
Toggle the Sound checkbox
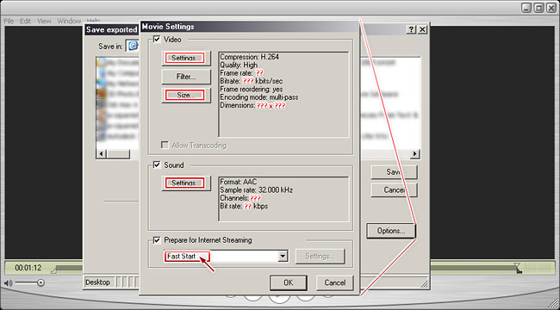tap(157, 165)
